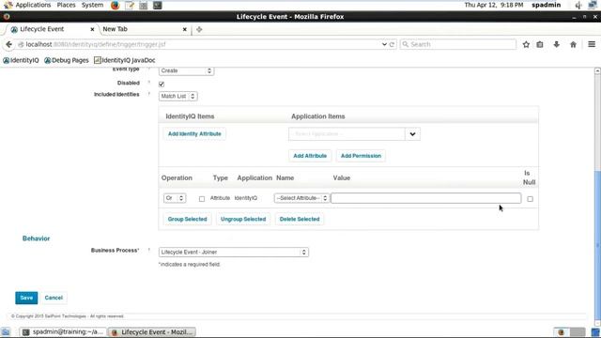
Task: Go to the Firefox home page icon
Action: (573, 44)
